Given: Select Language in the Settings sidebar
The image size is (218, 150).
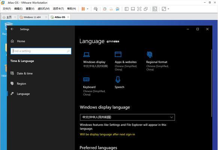Looking at the screenshot, I should click(x=20, y=94).
